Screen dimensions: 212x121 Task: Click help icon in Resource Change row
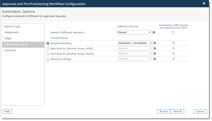[155, 59]
